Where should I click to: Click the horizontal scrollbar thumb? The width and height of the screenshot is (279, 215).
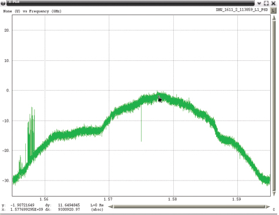(189, 207)
